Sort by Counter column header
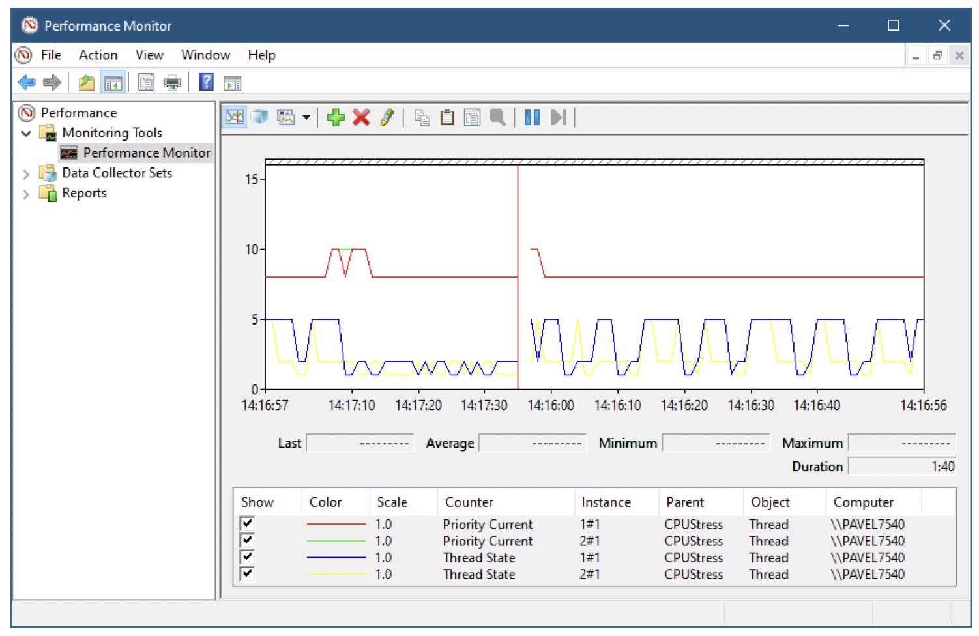 point(505,502)
